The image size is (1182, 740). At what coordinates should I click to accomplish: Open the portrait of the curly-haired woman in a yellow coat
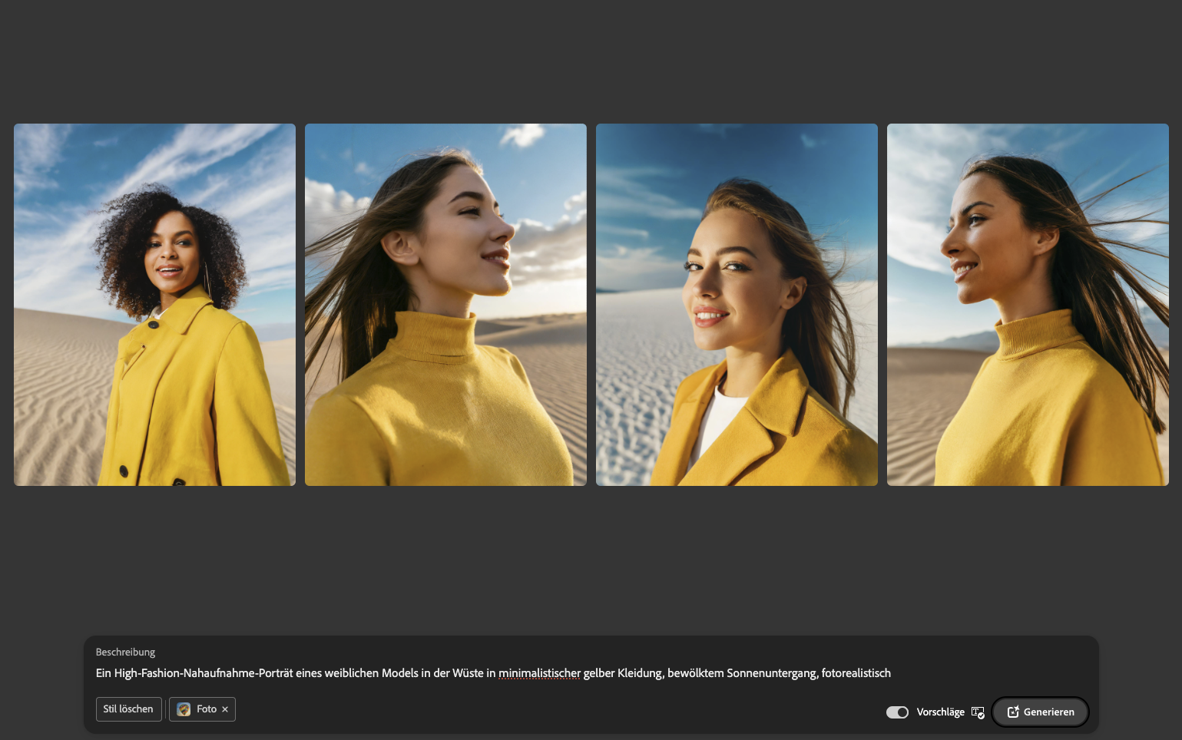coord(154,305)
